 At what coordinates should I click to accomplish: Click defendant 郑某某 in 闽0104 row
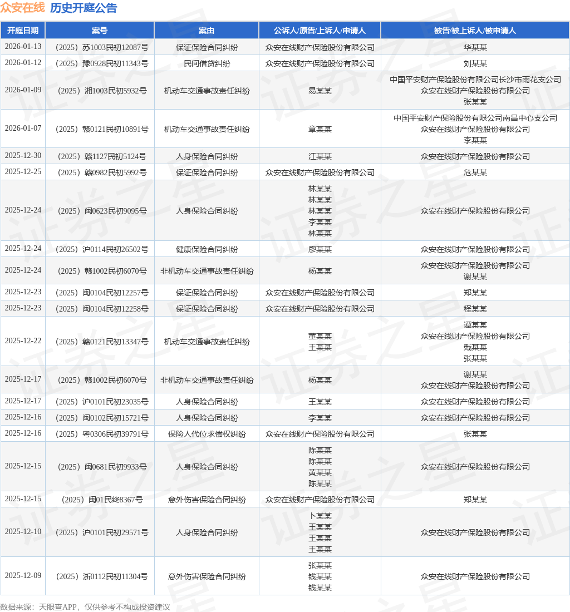[x=475, y=292]
